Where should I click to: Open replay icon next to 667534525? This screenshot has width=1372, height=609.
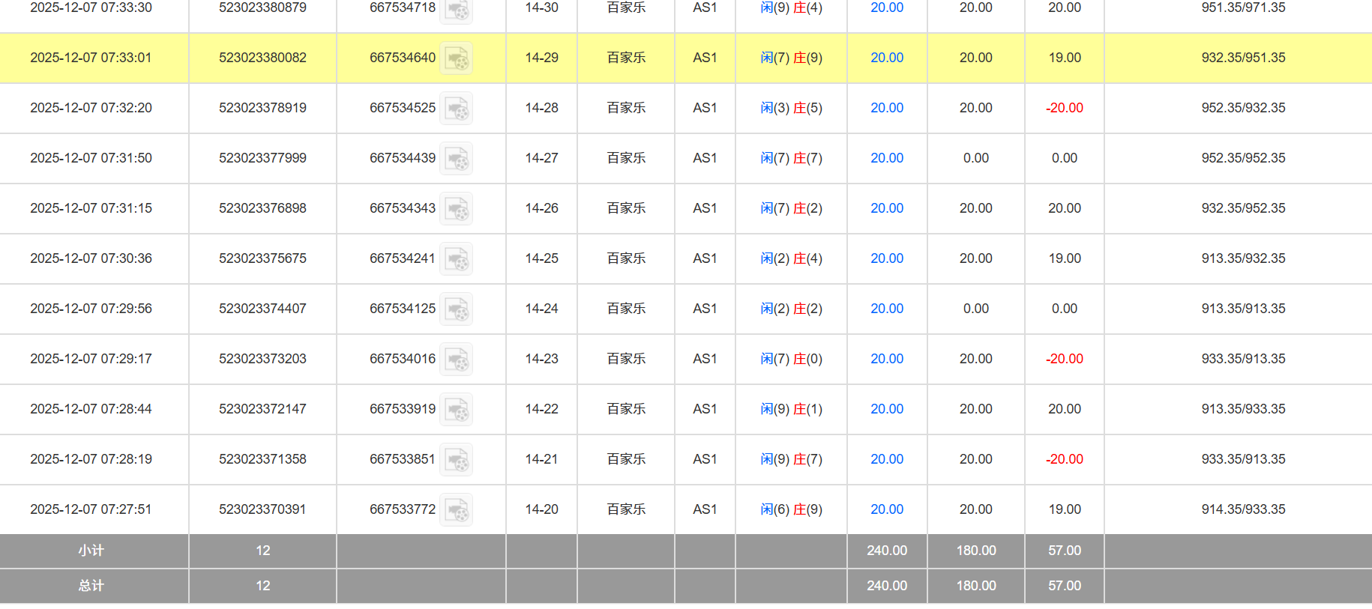point(456,109)
